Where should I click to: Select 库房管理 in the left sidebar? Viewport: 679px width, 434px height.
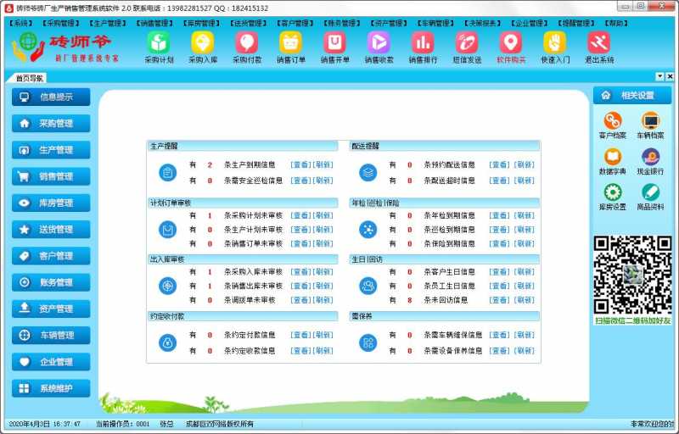click(x=51, y=203)
